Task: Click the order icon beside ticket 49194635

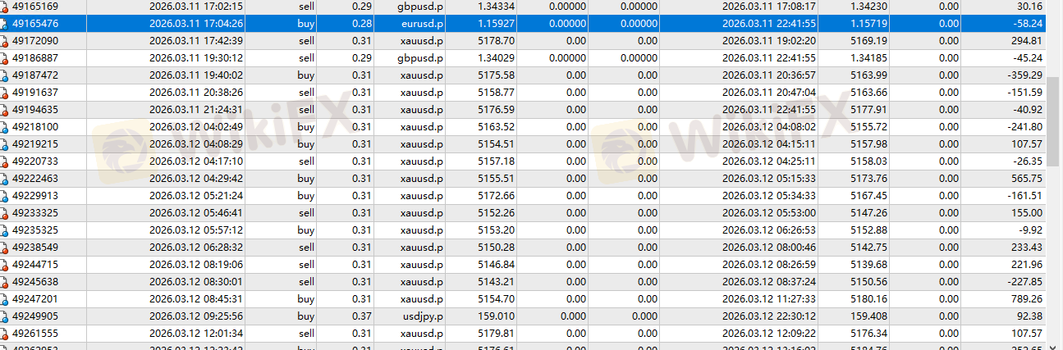Action: tap(5, 110)
